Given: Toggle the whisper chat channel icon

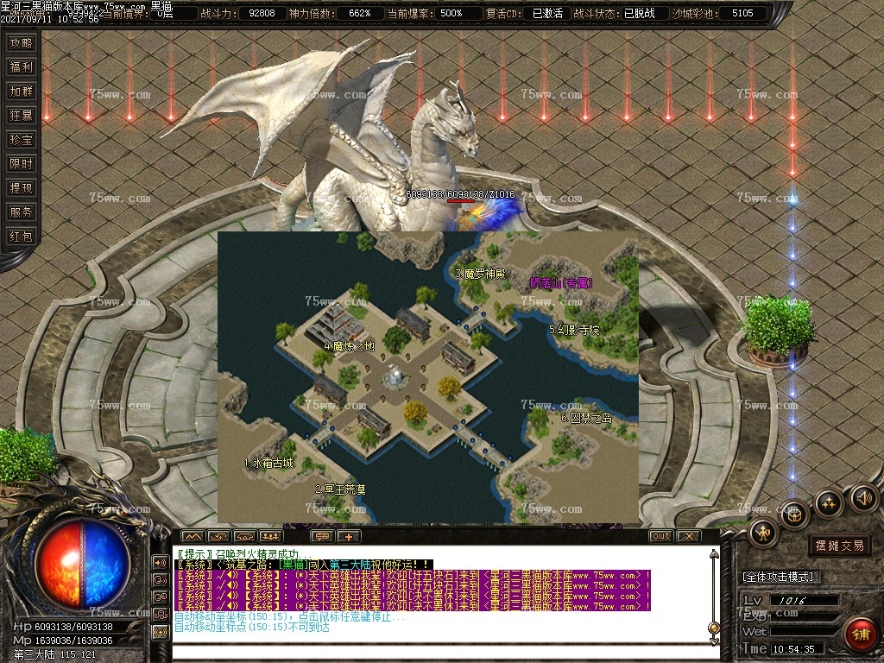Looking at the screenshot, I should 161,579.
